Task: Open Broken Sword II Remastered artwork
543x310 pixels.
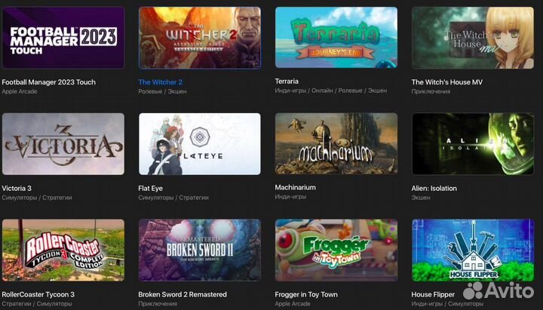Action: pyautogui.click(x=200, y=250)
